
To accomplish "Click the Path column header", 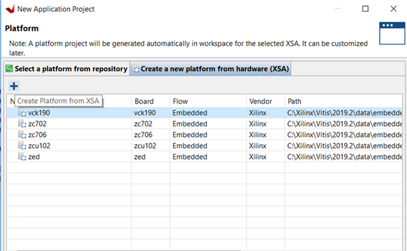I will click(295, 101).
